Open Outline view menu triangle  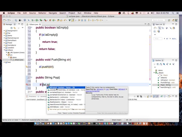point(155,67)
